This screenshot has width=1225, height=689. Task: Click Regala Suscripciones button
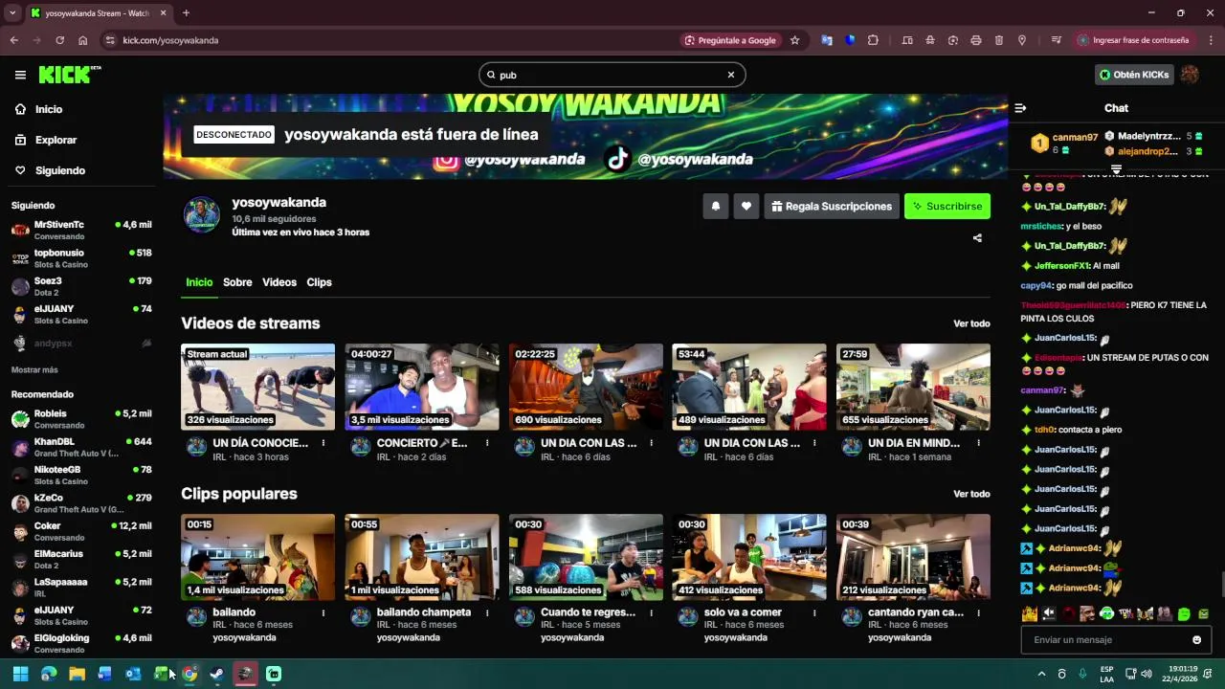(x=832, y=206)
